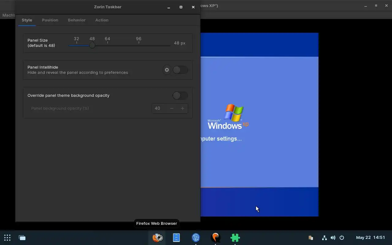392x245 pixels.
Task: Open the green puzzle piece extensions icon
Action: pos(235,238)
